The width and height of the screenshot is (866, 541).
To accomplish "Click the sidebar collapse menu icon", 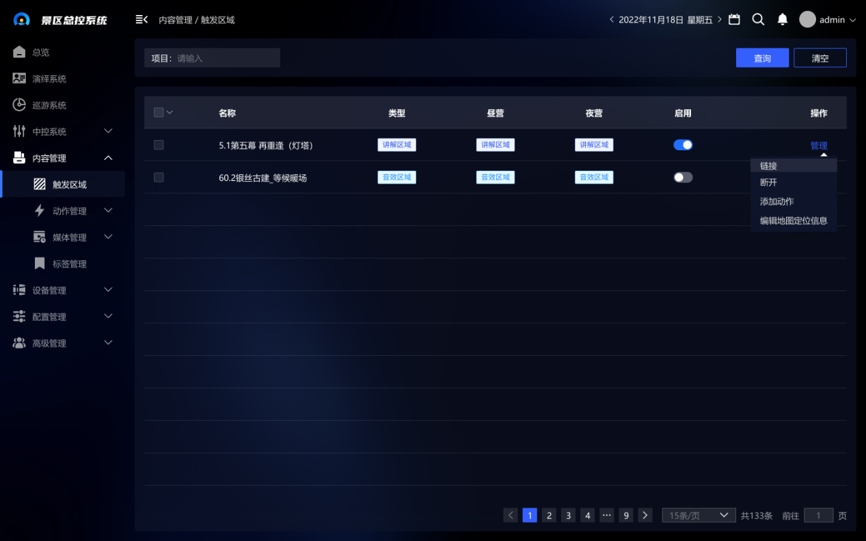I will [141, 20].
